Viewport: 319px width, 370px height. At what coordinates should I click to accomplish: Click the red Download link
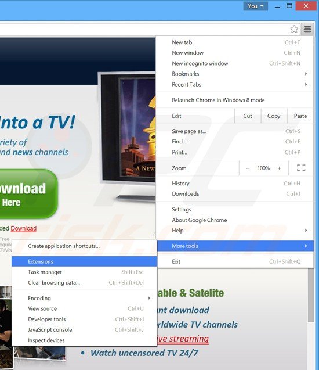point(24,228)
